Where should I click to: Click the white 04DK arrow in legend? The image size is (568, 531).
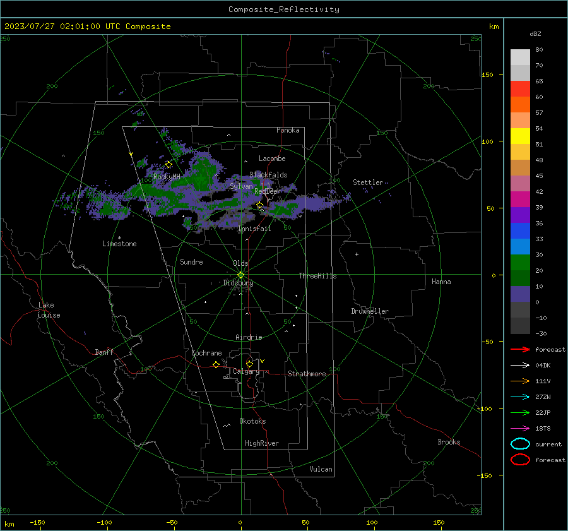click(520, 365)
